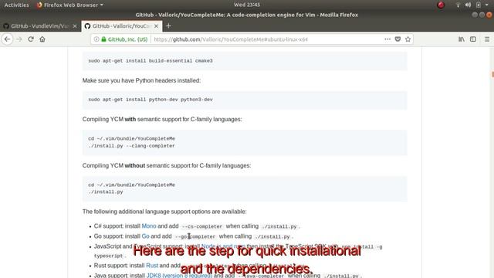Expand the system menu arrow

click(x=487, y=5)
